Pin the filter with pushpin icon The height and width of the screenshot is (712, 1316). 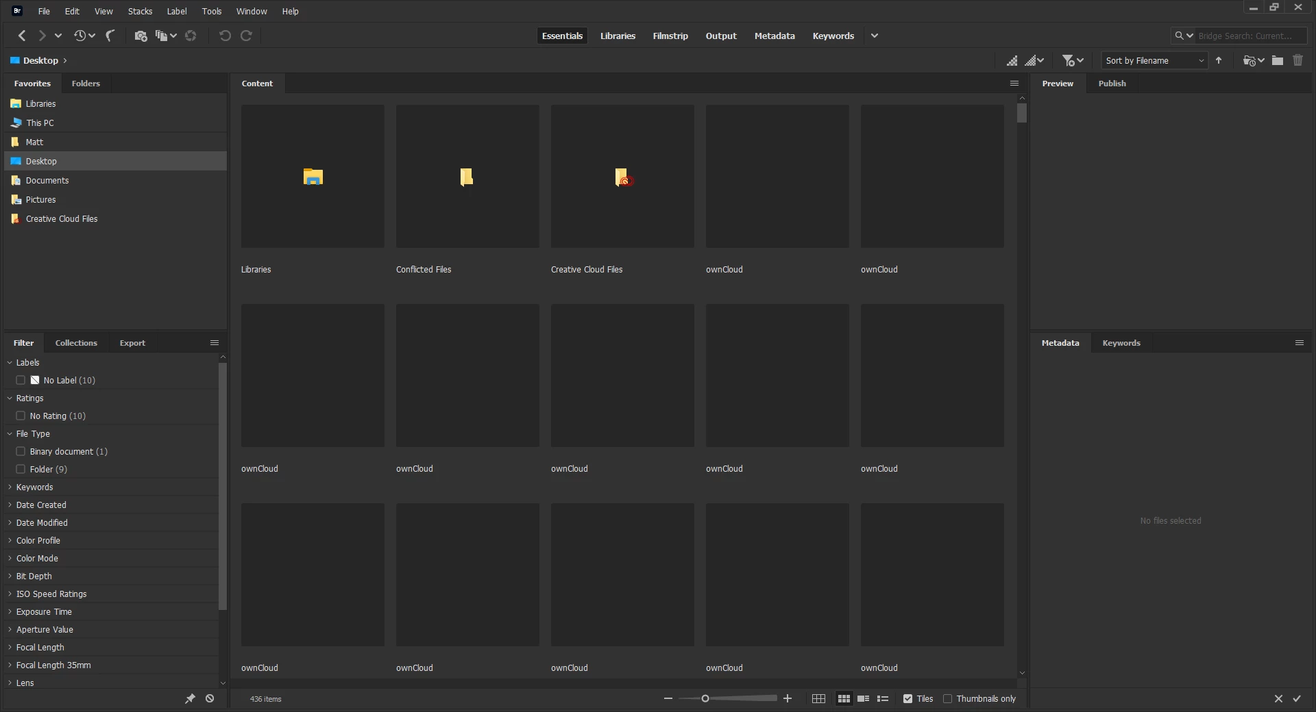click(190, 698)
